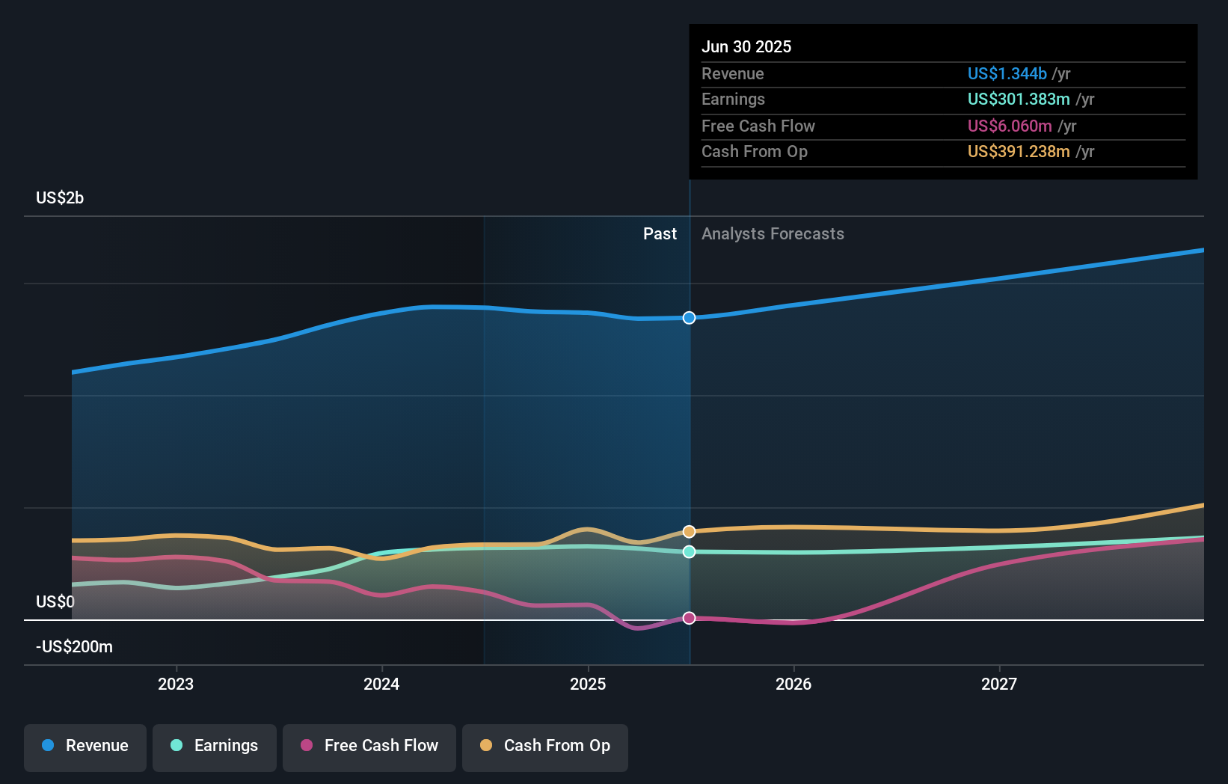This screenshot has height=784, width=1228.
Task: Click the blue Revenue legend dot icon
Action: (48, 746)
